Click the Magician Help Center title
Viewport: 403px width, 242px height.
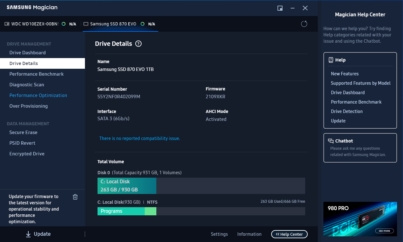tap(360, 14)
